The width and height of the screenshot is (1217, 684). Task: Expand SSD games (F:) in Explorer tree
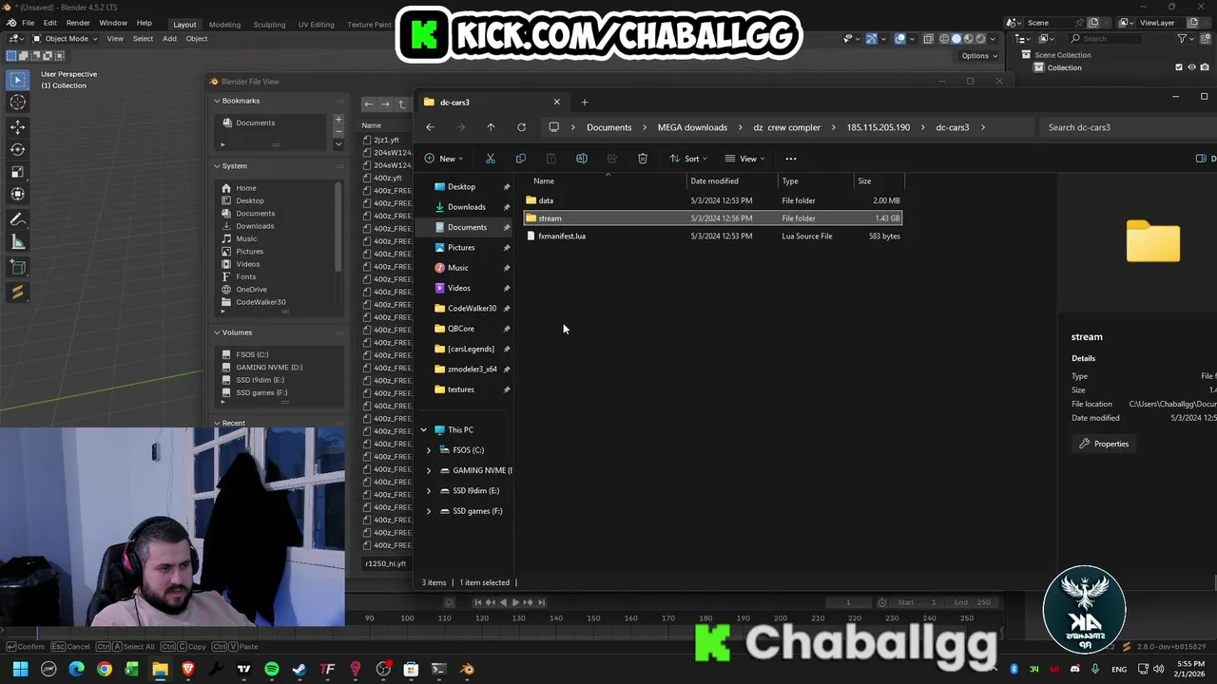[428, 511]
